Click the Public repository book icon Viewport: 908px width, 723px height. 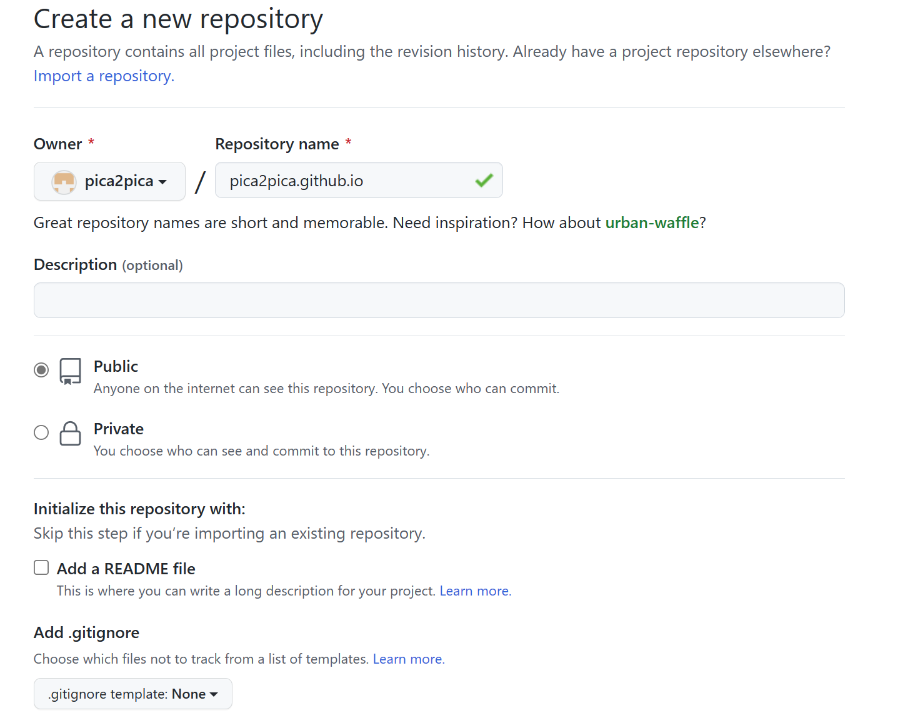coord(70,371)
